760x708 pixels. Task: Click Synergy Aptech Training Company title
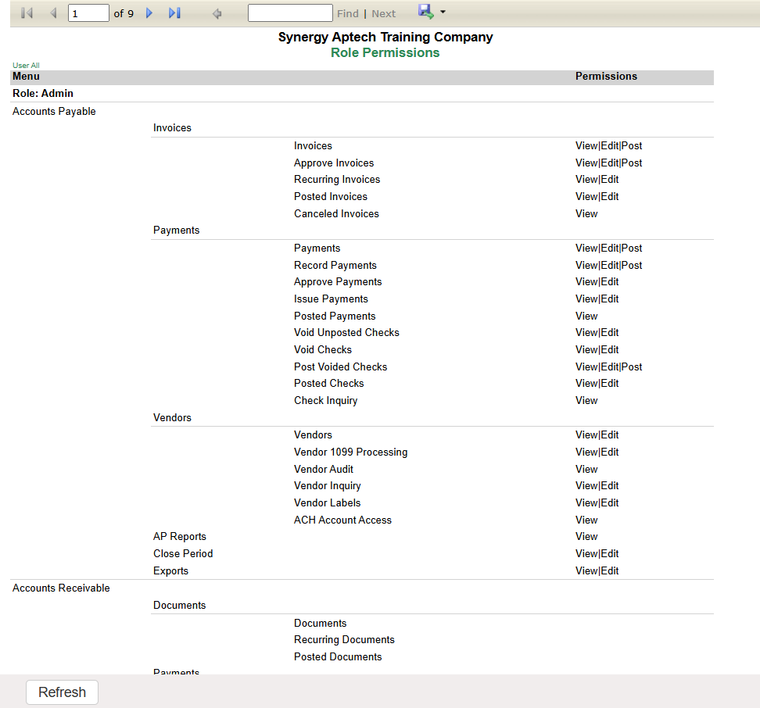[385, 37]
